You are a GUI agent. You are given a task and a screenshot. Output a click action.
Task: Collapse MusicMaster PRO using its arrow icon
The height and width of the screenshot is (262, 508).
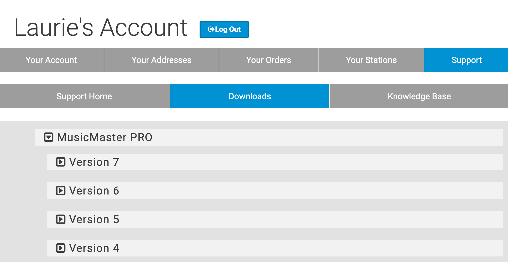49,137
